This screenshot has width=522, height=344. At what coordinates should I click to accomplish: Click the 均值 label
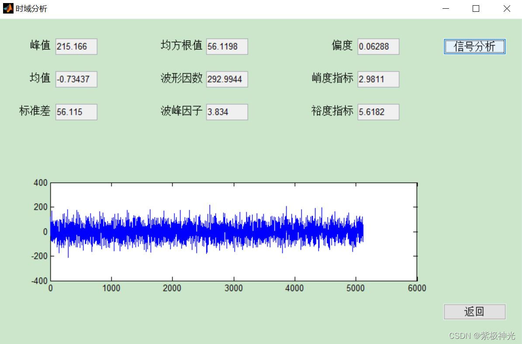(40, 78)
